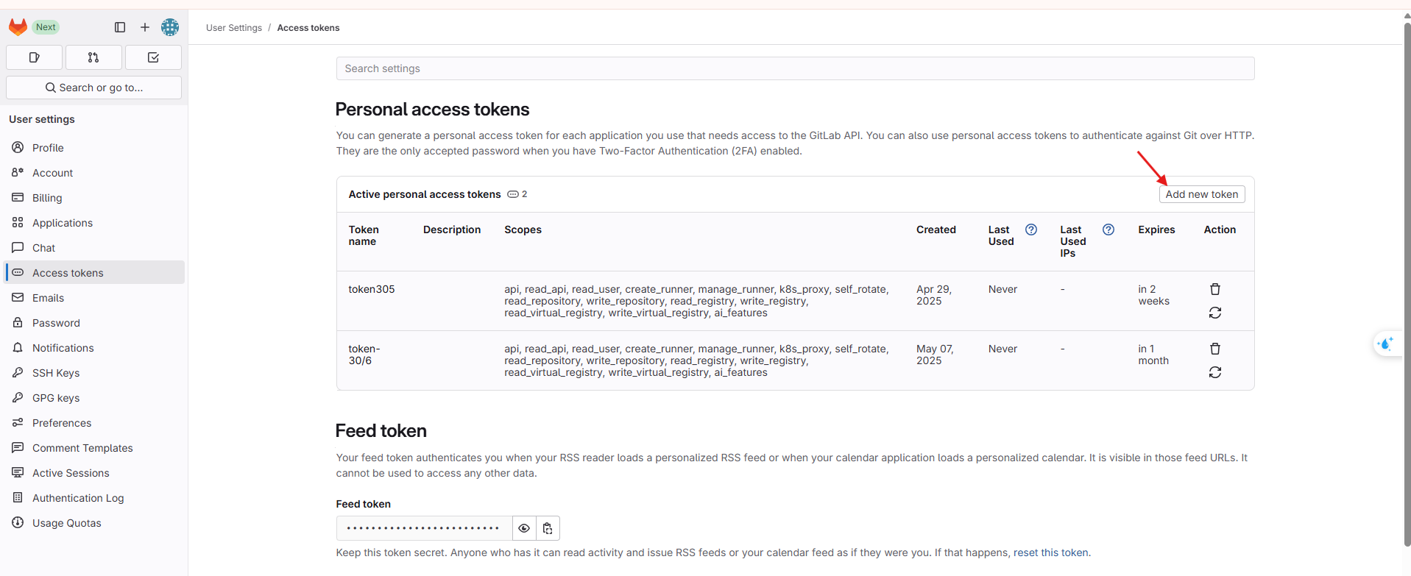Reveal feed token with eye icon
Viewport: 1411px width, 576px height.
pyautogui.click(x=524, y=528)
